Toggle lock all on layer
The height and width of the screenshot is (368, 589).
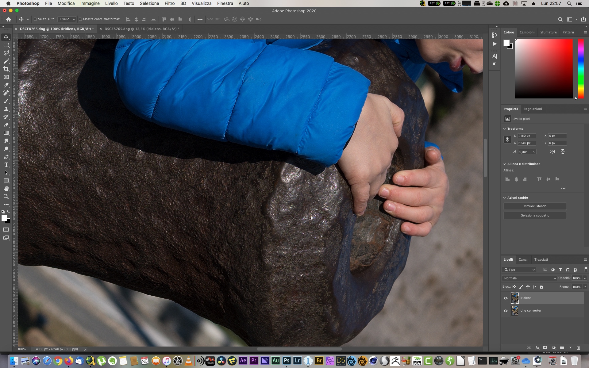tap(541, 287)
